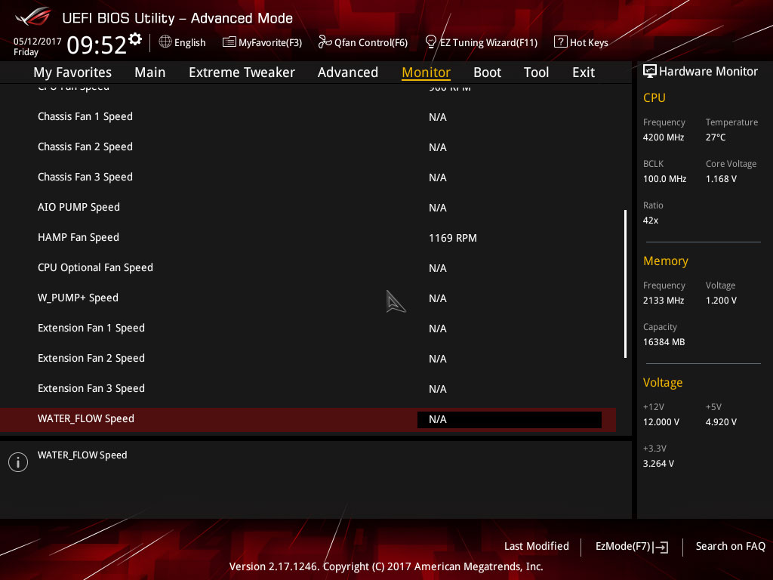
Task: Click the Hardware Monitor panel title
Action: click(708, 72)
